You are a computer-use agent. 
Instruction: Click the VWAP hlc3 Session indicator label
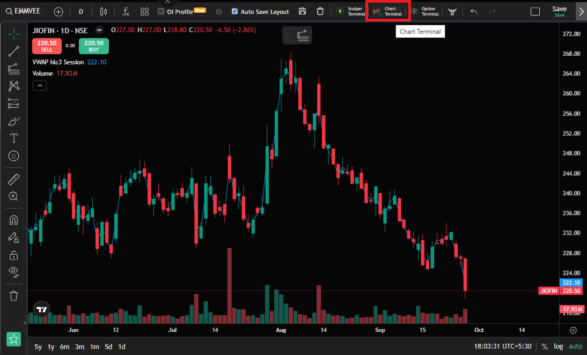(x=58, y=62)
